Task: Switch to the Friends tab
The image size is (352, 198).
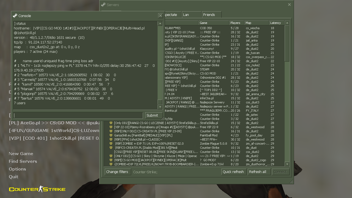Action: pyautogui.click(x=211, y=15)
